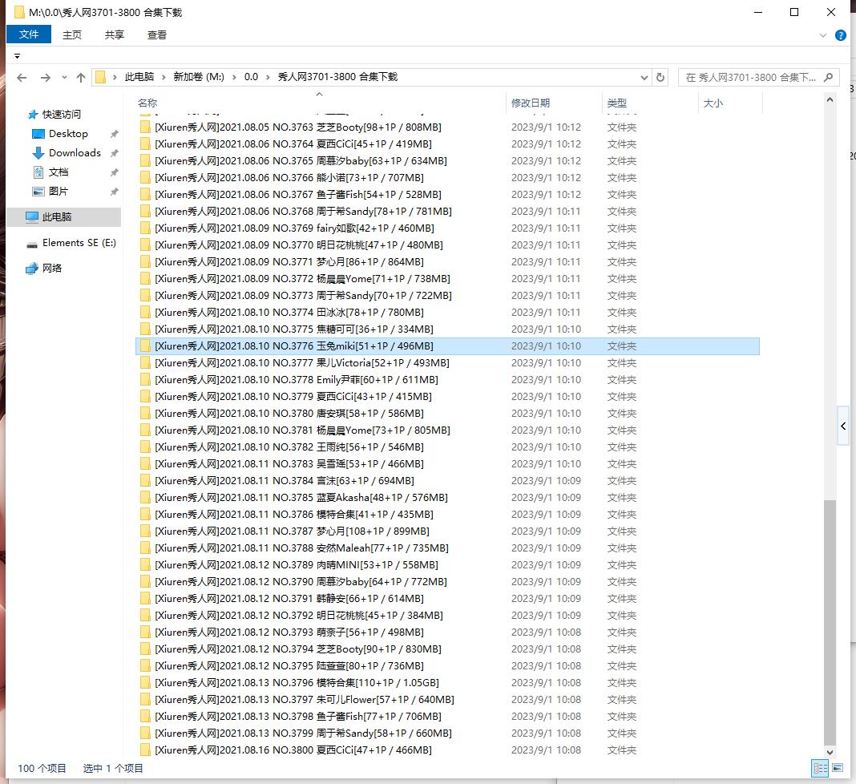
Task: Select the NO.3797 朱可儿Flower folder
Action: point(448,699)
